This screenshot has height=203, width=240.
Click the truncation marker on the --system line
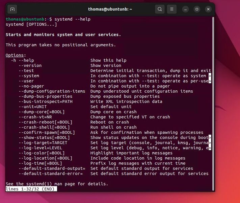[x=210, y=76]
